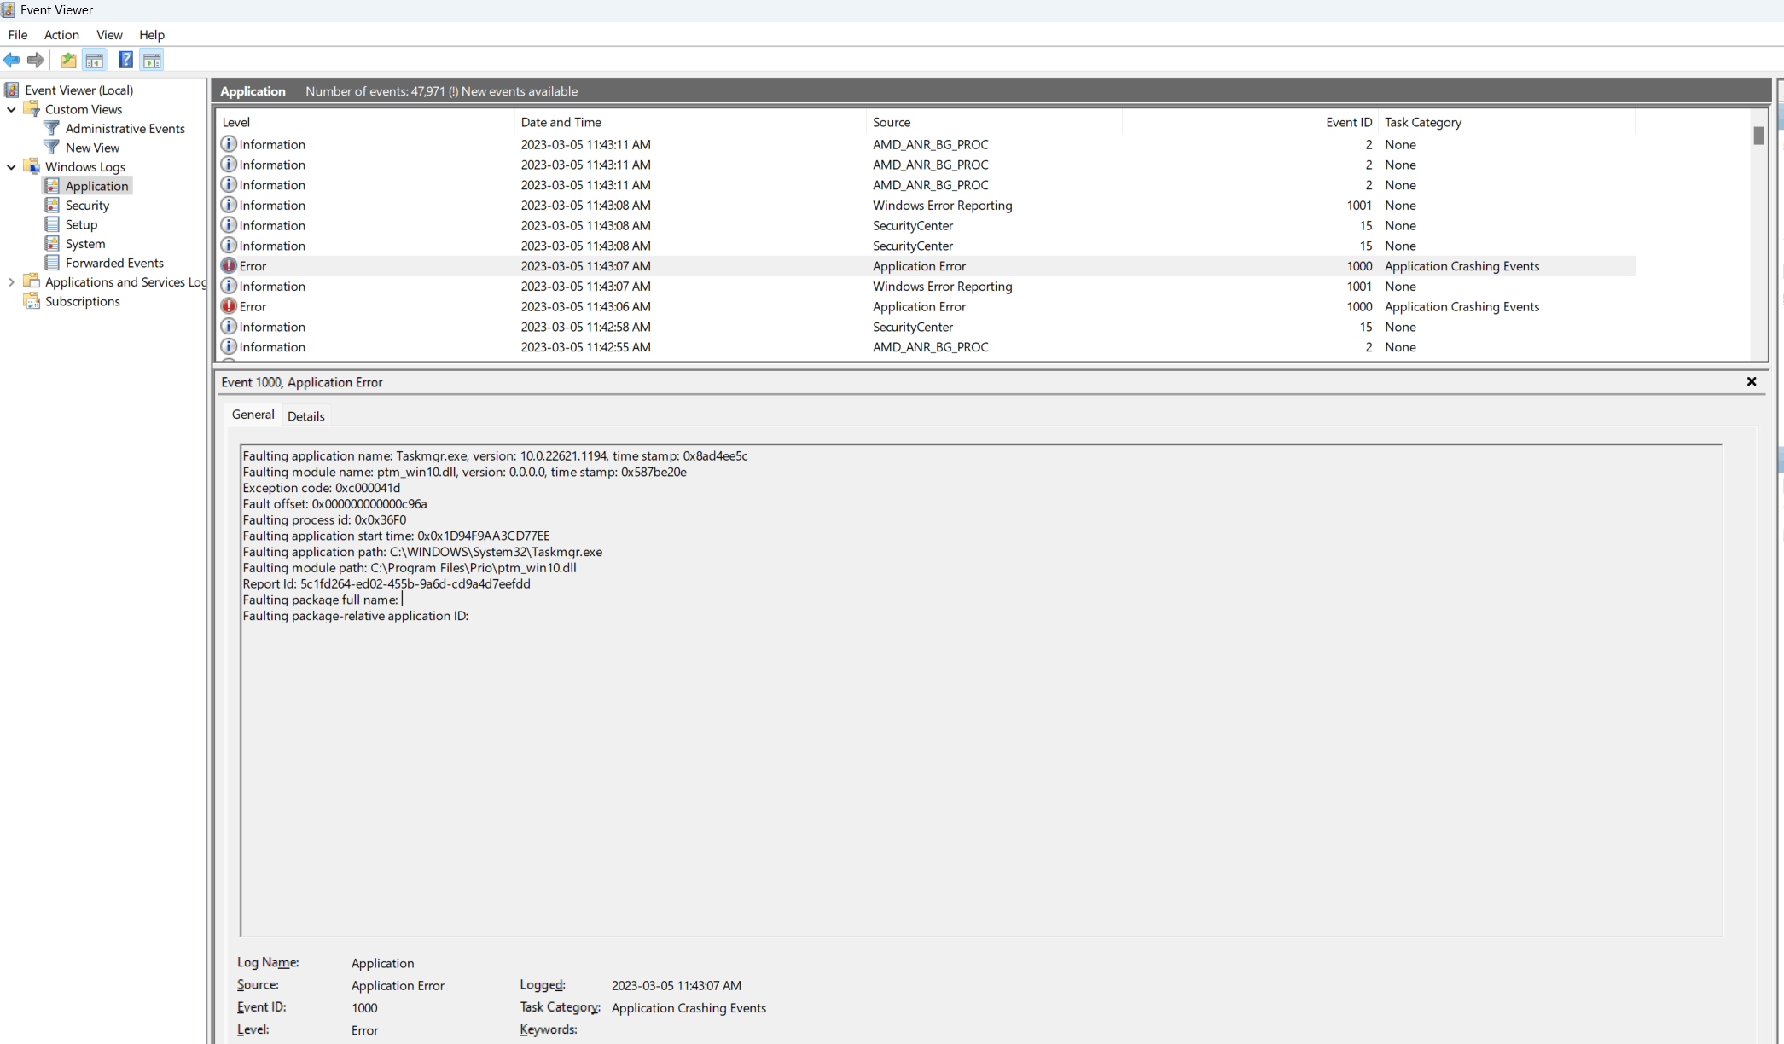The image size is (1784, 1044).
Task: Select the Subscriptions node
Action: (x=82, y=302)
